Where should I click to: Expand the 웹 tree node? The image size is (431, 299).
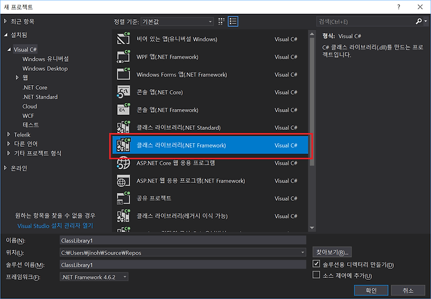pyautogui.click(x=17, y=77)
